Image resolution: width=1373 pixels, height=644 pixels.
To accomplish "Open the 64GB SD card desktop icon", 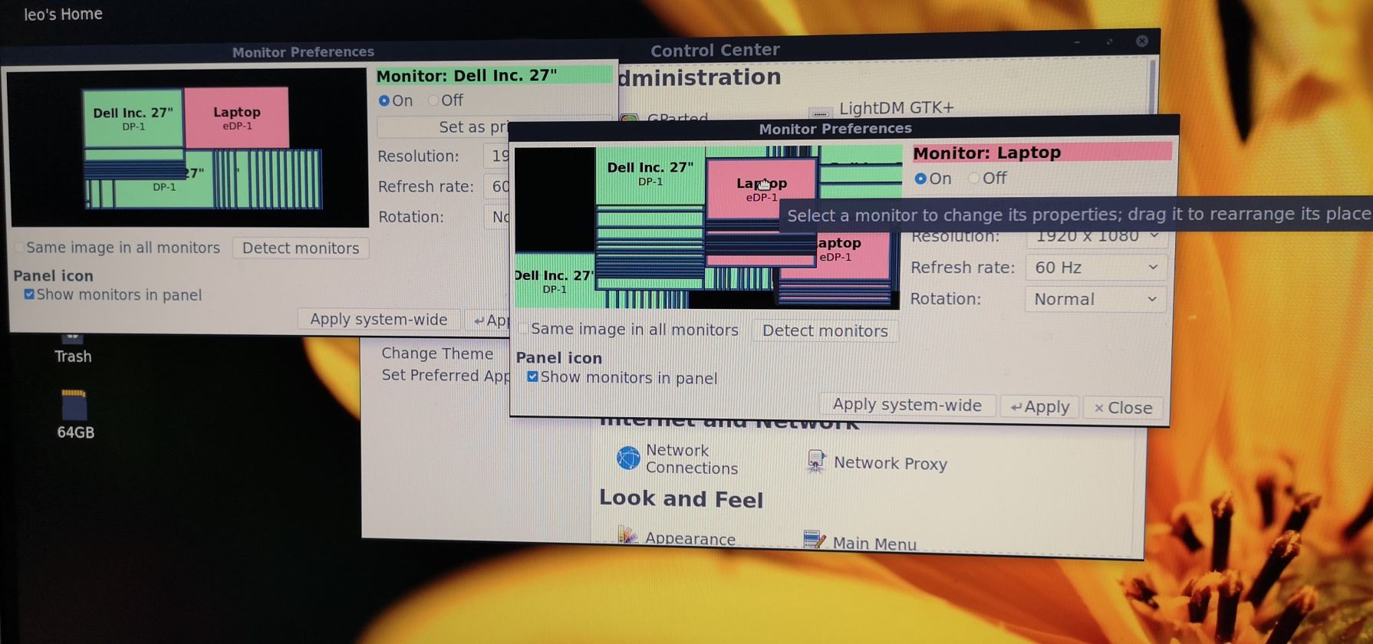I will tap(74, 406).
